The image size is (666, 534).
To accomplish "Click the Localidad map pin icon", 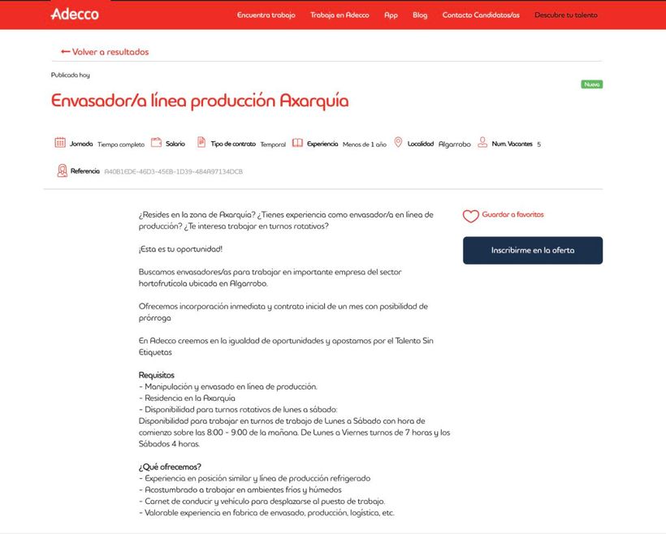I will (x=398, y=142).
